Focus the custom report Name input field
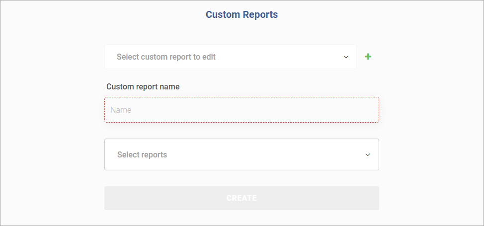Screen dimensions: 484x226 242,110
